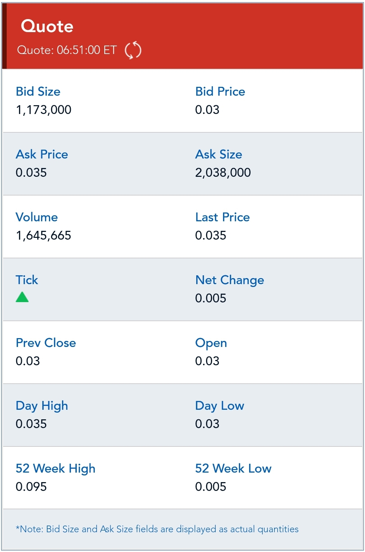The width and height of the screenshot is (365, 552).
Task: Click the refresh quote icon
Action: coord(133,50)
